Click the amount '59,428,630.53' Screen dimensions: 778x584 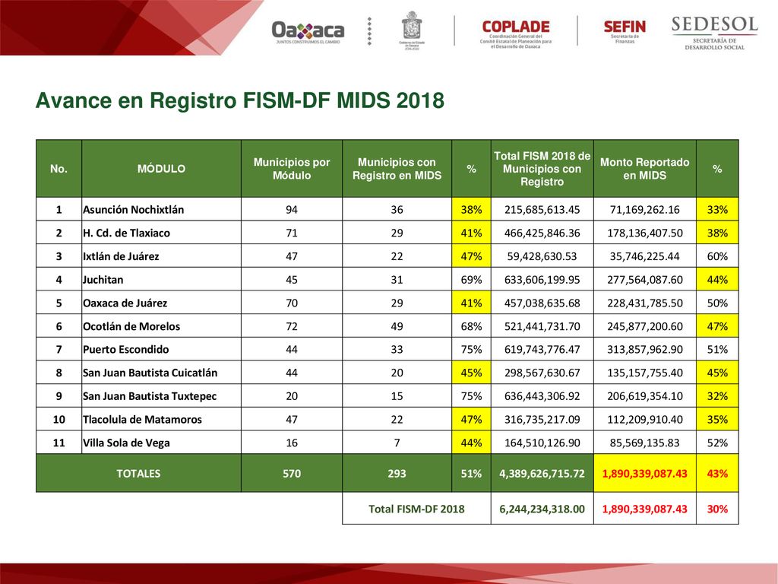pyautogui.click(x=542, y=256)
